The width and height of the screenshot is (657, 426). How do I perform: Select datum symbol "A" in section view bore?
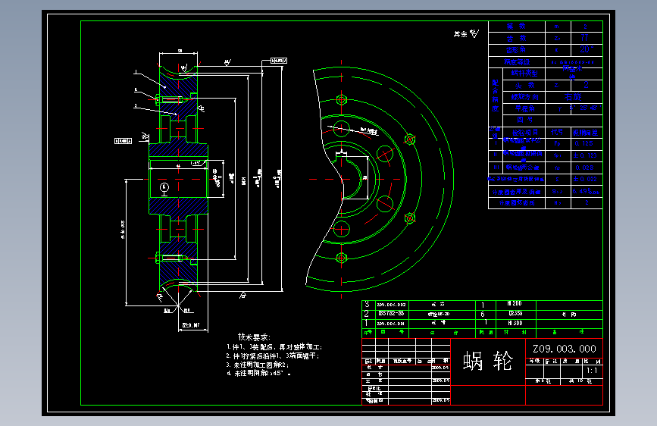click(164, 188)
